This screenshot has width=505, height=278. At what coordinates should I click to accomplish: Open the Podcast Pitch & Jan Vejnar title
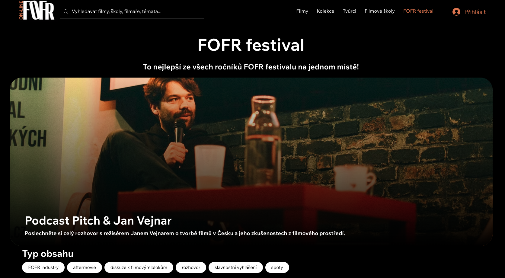pos(98,221)
